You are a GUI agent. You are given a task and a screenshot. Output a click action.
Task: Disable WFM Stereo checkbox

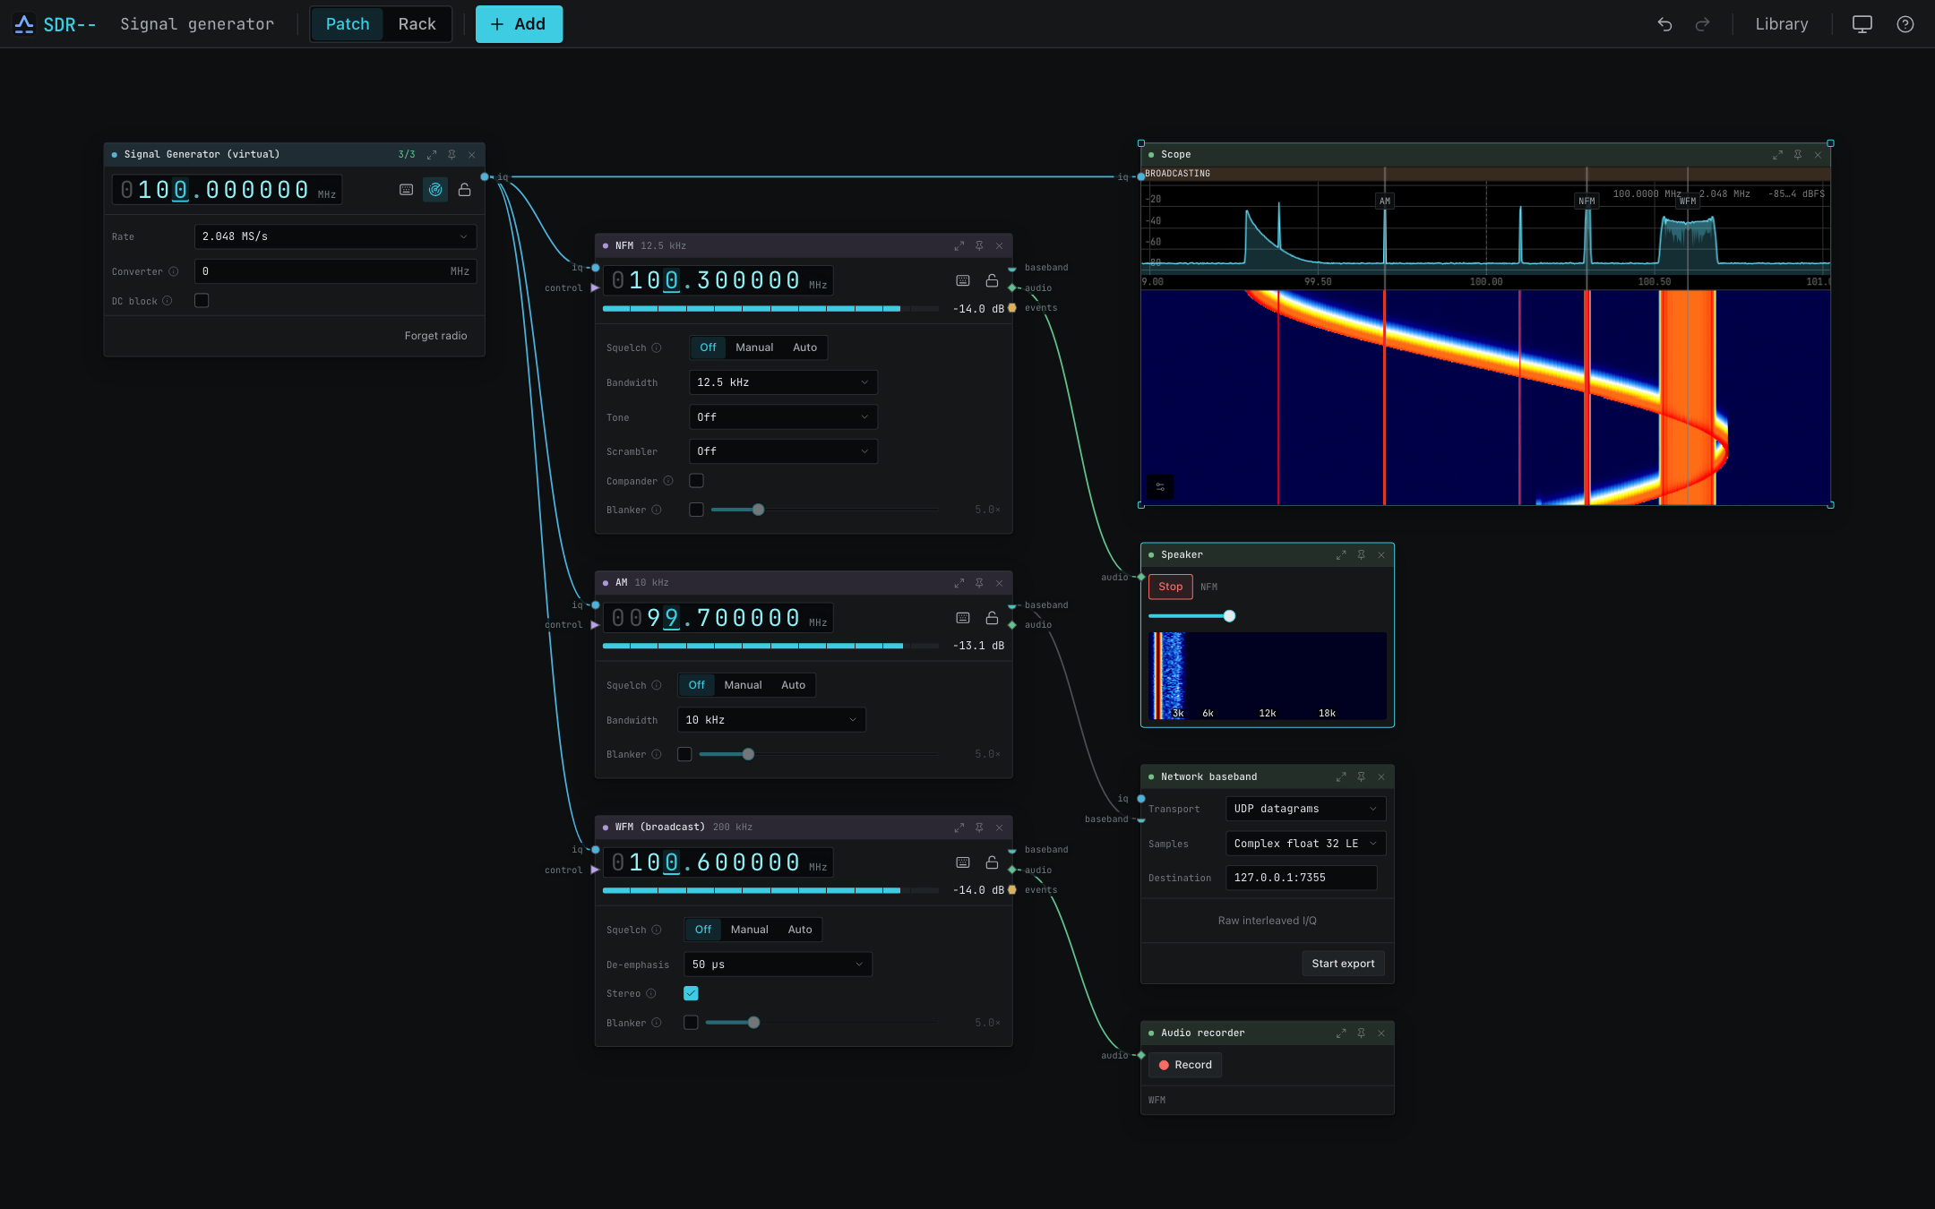pos(691,993)
